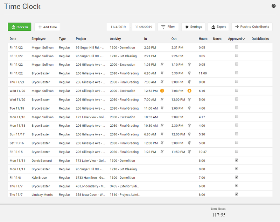Approve Megan Sullivan's Mon 11/18 entry
The image size is (280, 222).
coord(237,117)
